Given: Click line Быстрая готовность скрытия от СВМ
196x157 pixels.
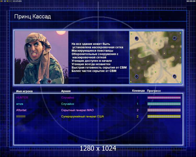Looking at the screenshot, I should point(99,68).
